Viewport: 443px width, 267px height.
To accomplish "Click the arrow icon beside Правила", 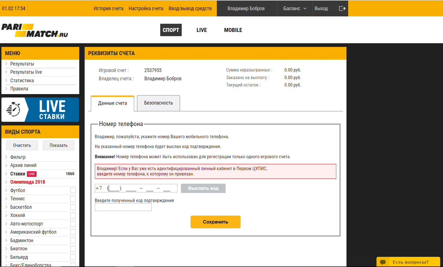I will click(6, 89).
